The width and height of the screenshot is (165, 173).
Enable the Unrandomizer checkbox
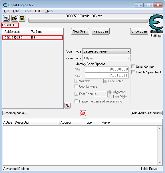click(x=133, y=67)
